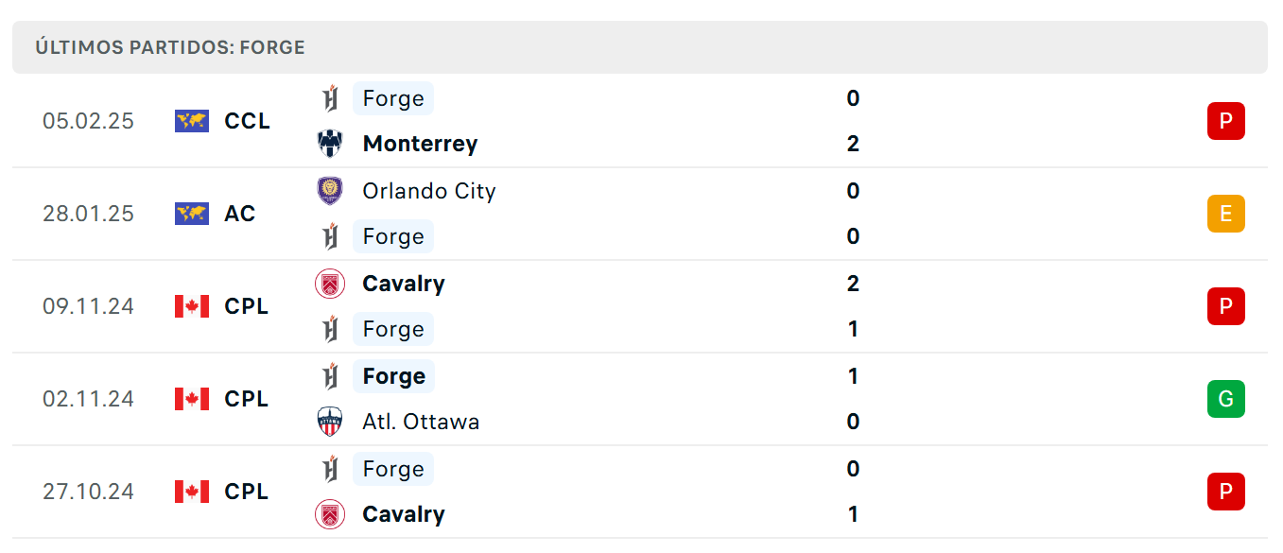Screen dimensions: 1283x553
Task: Click the red P badge for 27.10.24 match
Action: pyautogui.click(x=1225, y=492)
